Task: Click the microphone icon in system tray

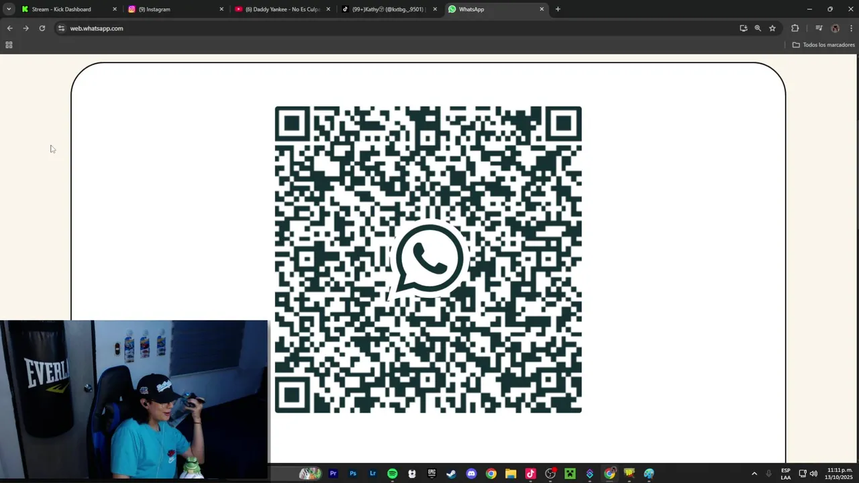Action: click(x=769, y=474)
